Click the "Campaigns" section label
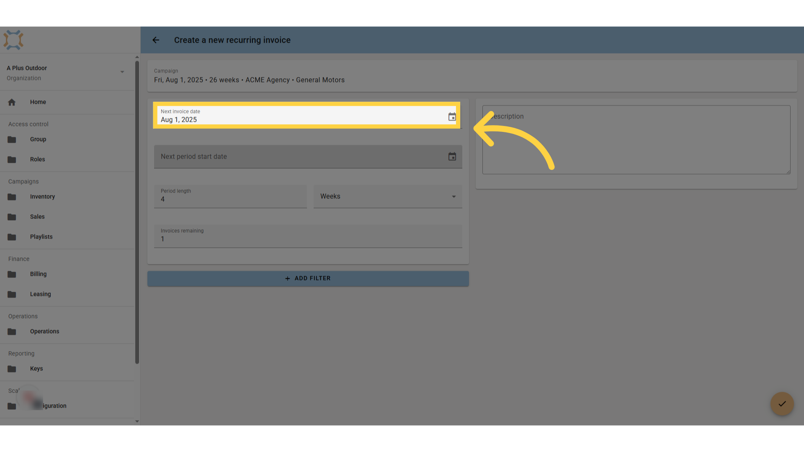Viewport: 804px width, 452px height. 23,182
